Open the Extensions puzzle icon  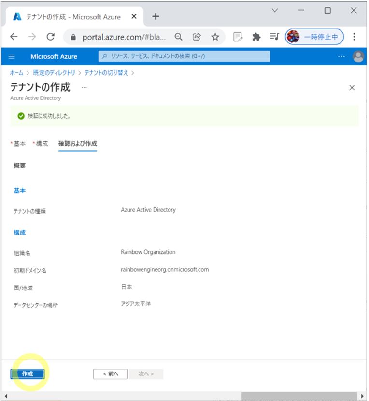coord(256,37)
